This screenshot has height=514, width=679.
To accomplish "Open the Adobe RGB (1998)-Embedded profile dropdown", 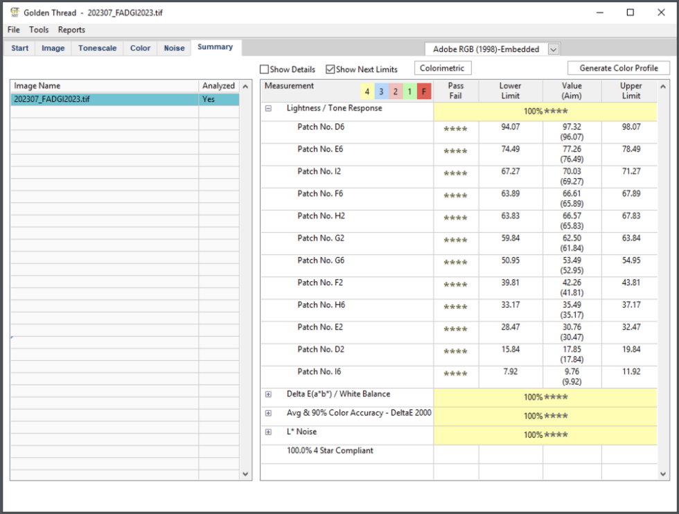I will coord(553,49).
